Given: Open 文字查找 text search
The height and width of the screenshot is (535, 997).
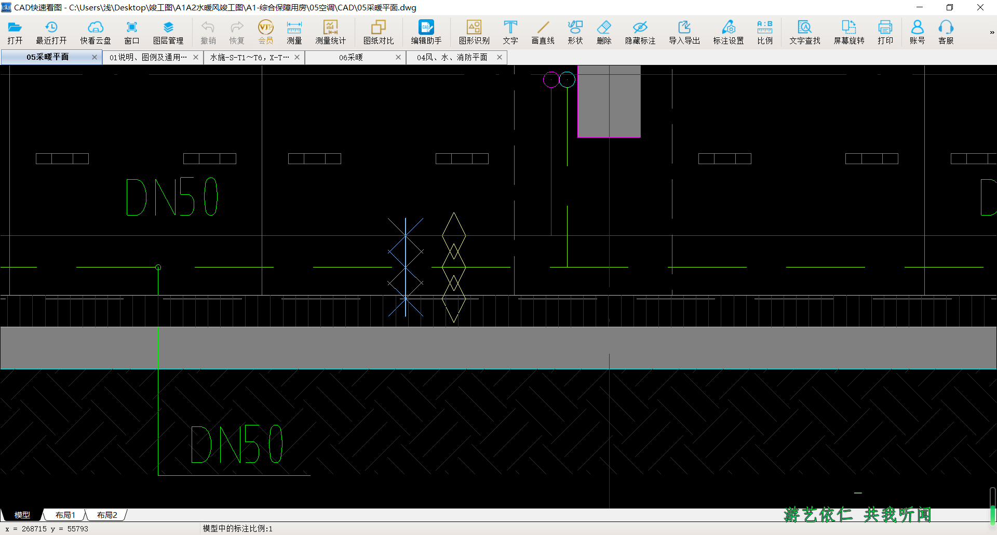Looking at the screenshot, I should coord(805,32).
